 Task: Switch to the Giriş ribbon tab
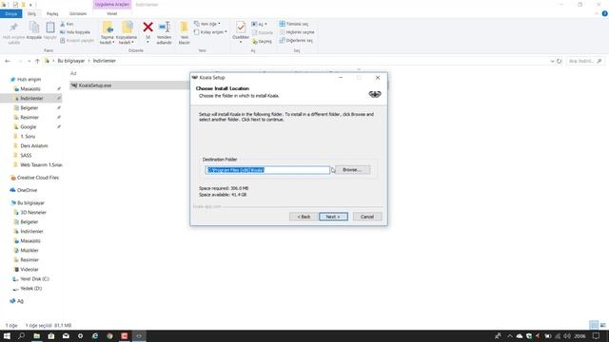[31, 13]
